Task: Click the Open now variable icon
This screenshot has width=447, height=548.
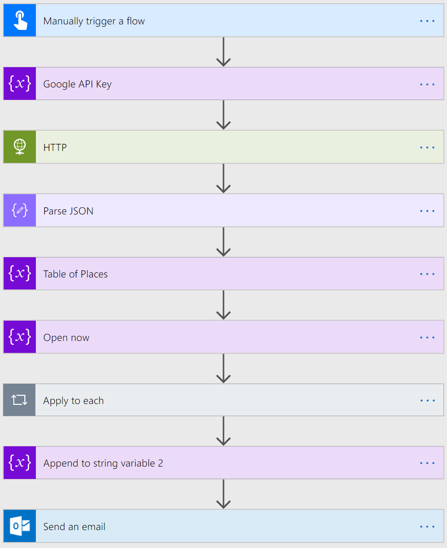Action: (19, 337)
